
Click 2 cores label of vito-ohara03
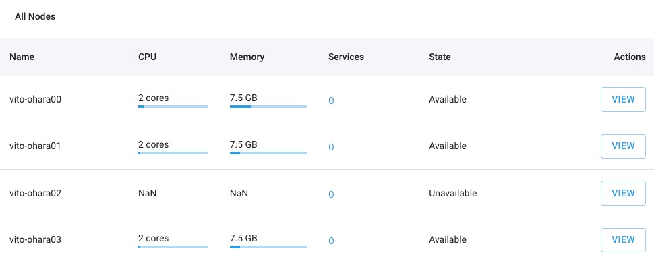[x=154, y=239]
